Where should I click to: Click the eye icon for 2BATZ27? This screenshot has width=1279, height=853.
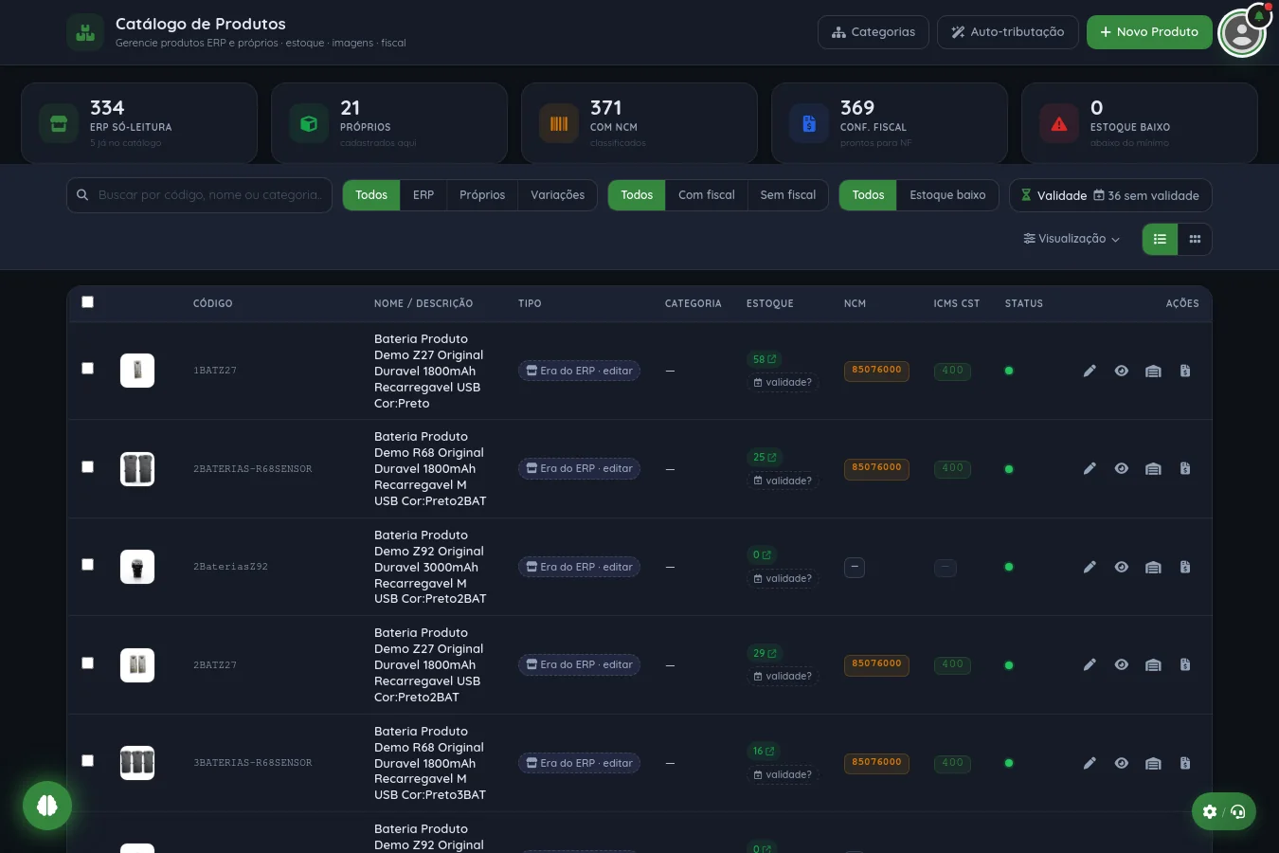1122,664
